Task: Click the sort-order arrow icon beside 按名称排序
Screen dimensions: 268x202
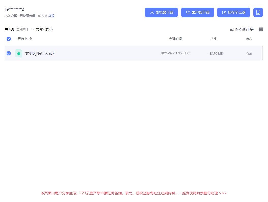Action: pos(232,29)
